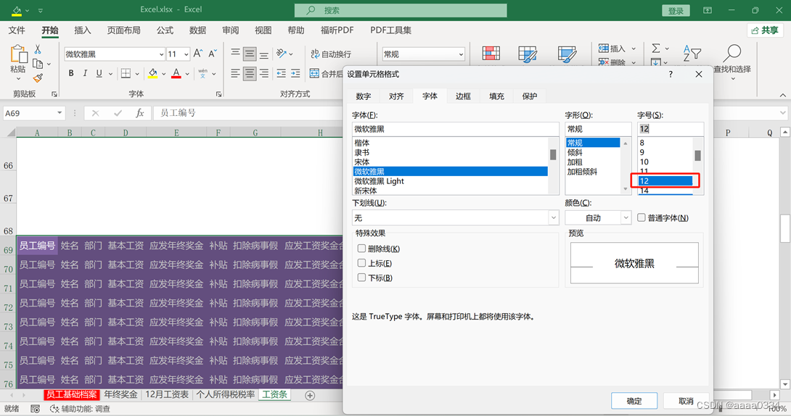791x416 pixels.
Task: Click the fill color bucket icon
Action: point(153,73)
